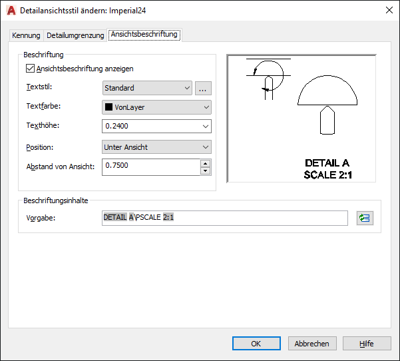Click the Abbrechen button

tap(312, 344)
